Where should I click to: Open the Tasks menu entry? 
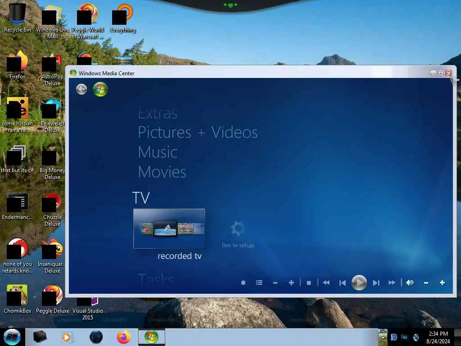coord(156,279)
